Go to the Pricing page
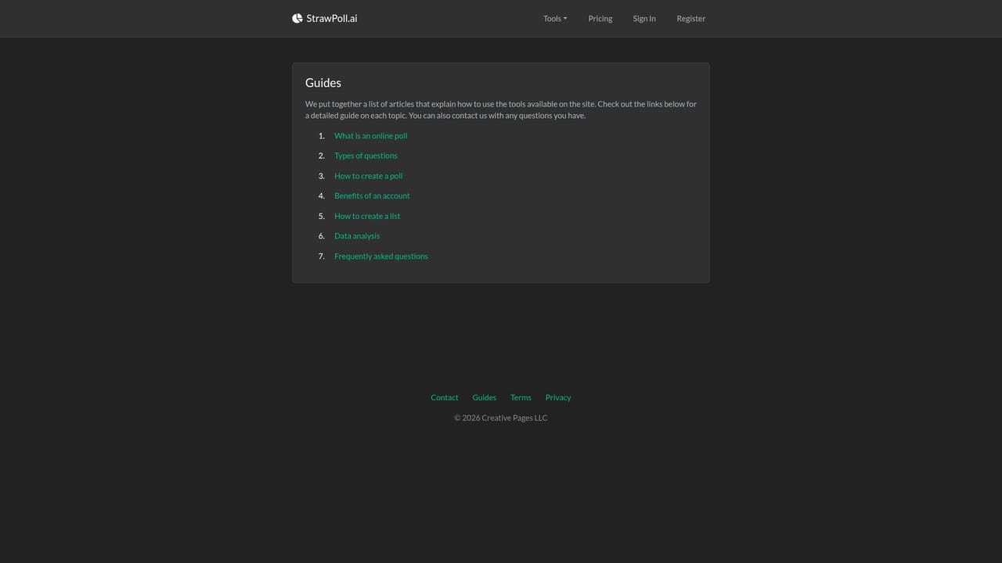 point(600,18)
